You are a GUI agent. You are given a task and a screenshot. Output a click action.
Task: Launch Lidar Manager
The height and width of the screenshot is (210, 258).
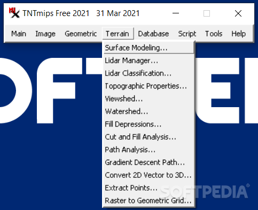pyautogui.click(x=148, y=61)
